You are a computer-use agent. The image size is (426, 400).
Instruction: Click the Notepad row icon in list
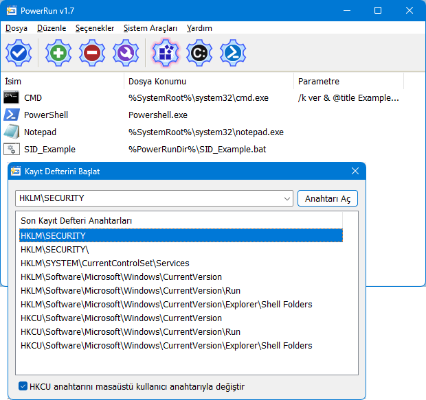12,132
